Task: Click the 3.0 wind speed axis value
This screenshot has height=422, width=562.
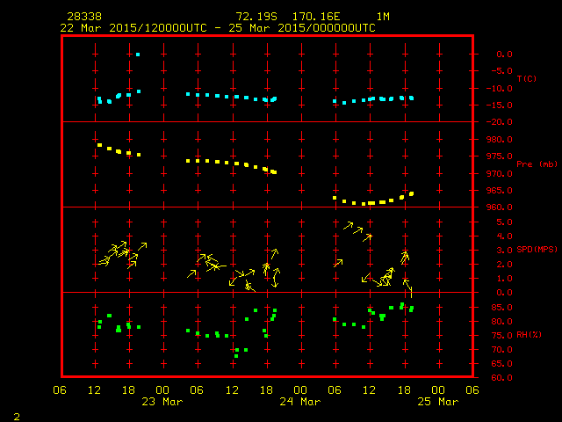Action: [x=504, y=250]
